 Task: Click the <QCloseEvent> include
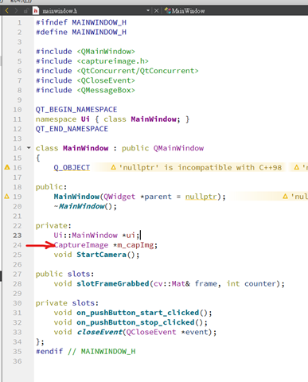click(x=106, y=80)
